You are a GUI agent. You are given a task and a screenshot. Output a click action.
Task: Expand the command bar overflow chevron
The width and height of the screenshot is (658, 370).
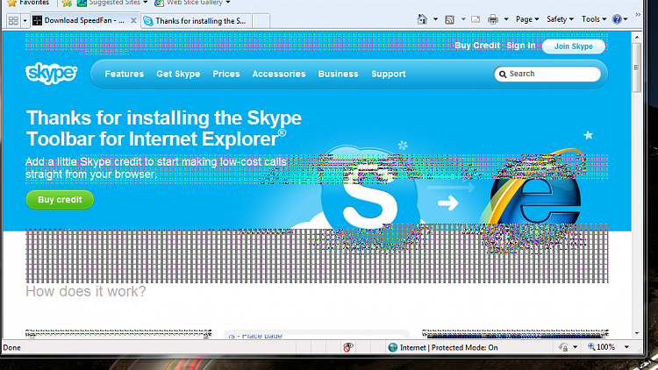638,15
